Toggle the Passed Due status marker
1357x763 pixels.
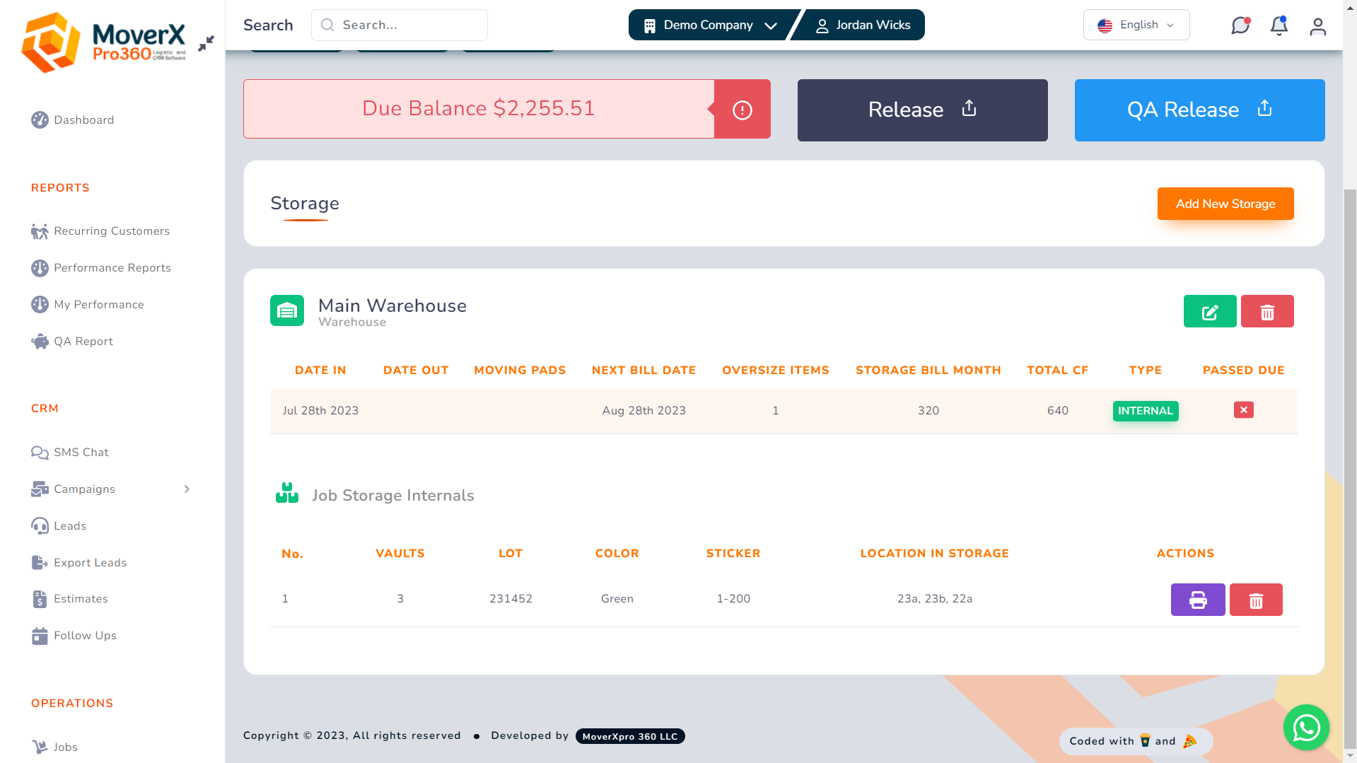point(1243,409)
